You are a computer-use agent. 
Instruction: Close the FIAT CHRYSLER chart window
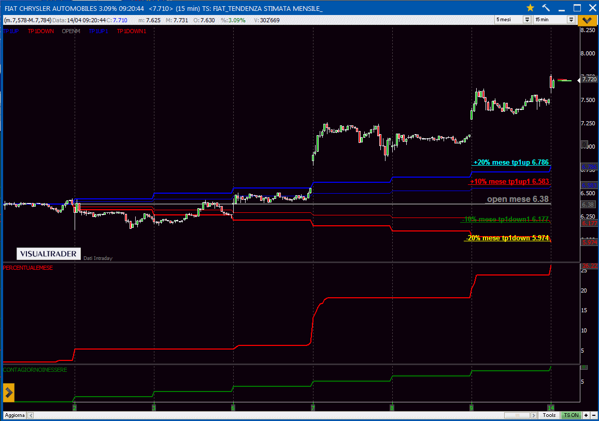(x=592, y=8)
